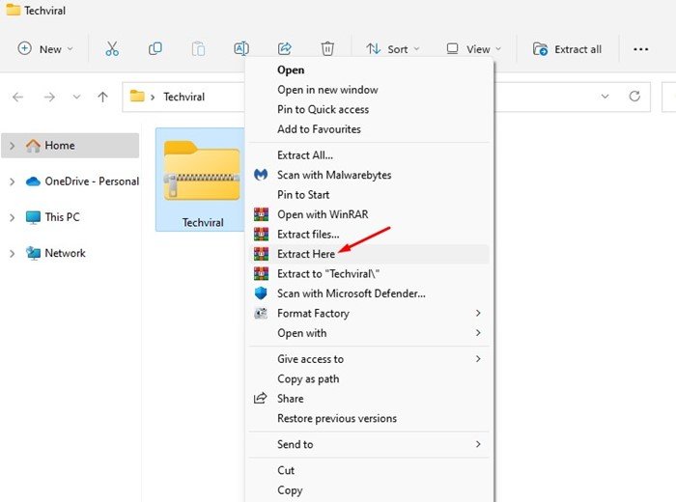Choose Open in new window
This screenshot has height=502, width=676.
(x=369, y=90)
